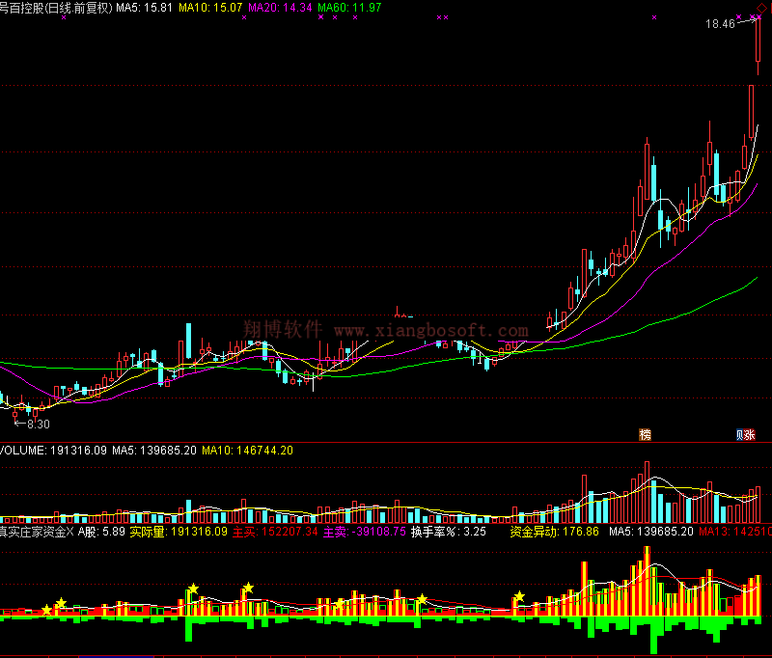Select the 真实庄家资金X indicator name
Image resolution: width=772 pixels, height=658 pixels.
click(37, 532)
